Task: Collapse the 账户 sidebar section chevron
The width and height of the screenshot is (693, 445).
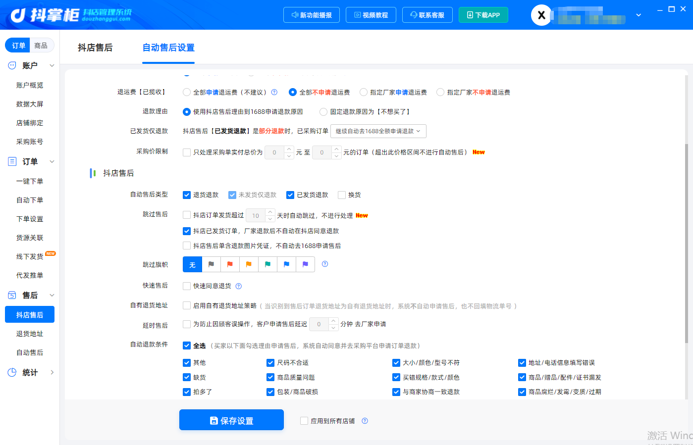Action: point(52,65)
